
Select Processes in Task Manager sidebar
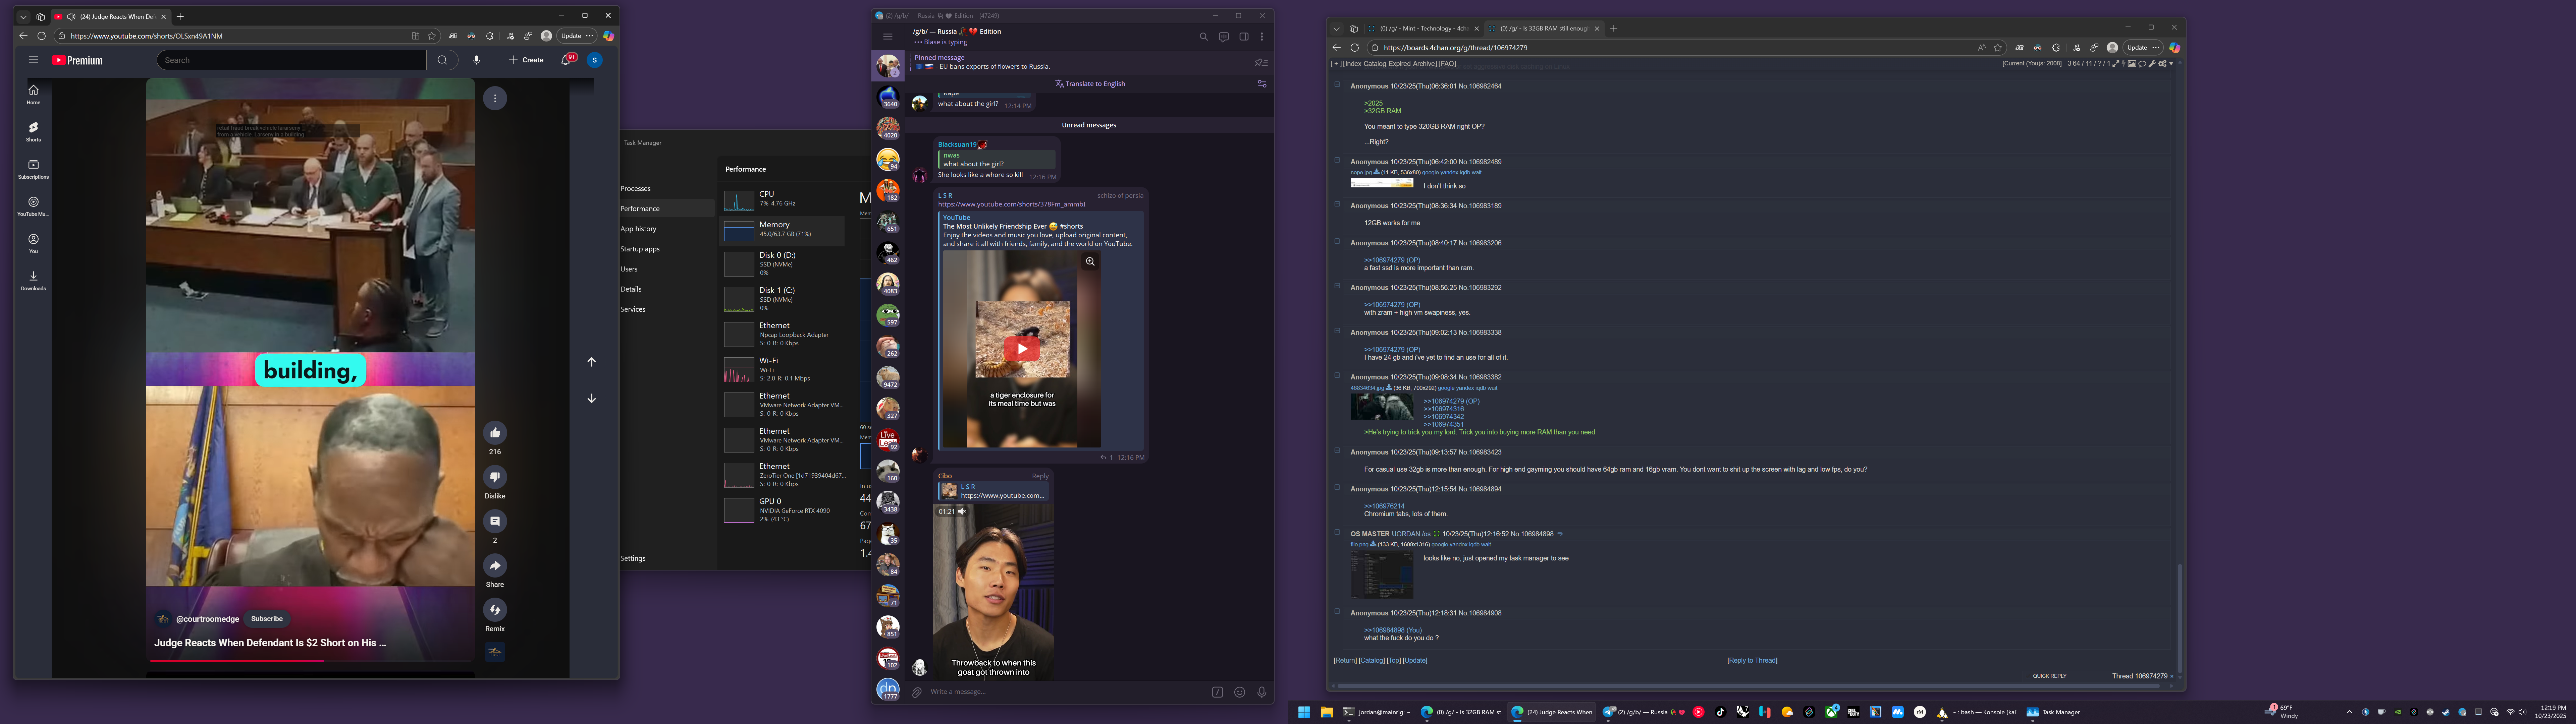coord(636,189)
